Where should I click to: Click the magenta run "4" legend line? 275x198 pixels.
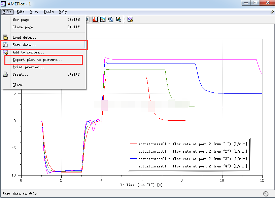pyautogui.click(x=134, y=166)
